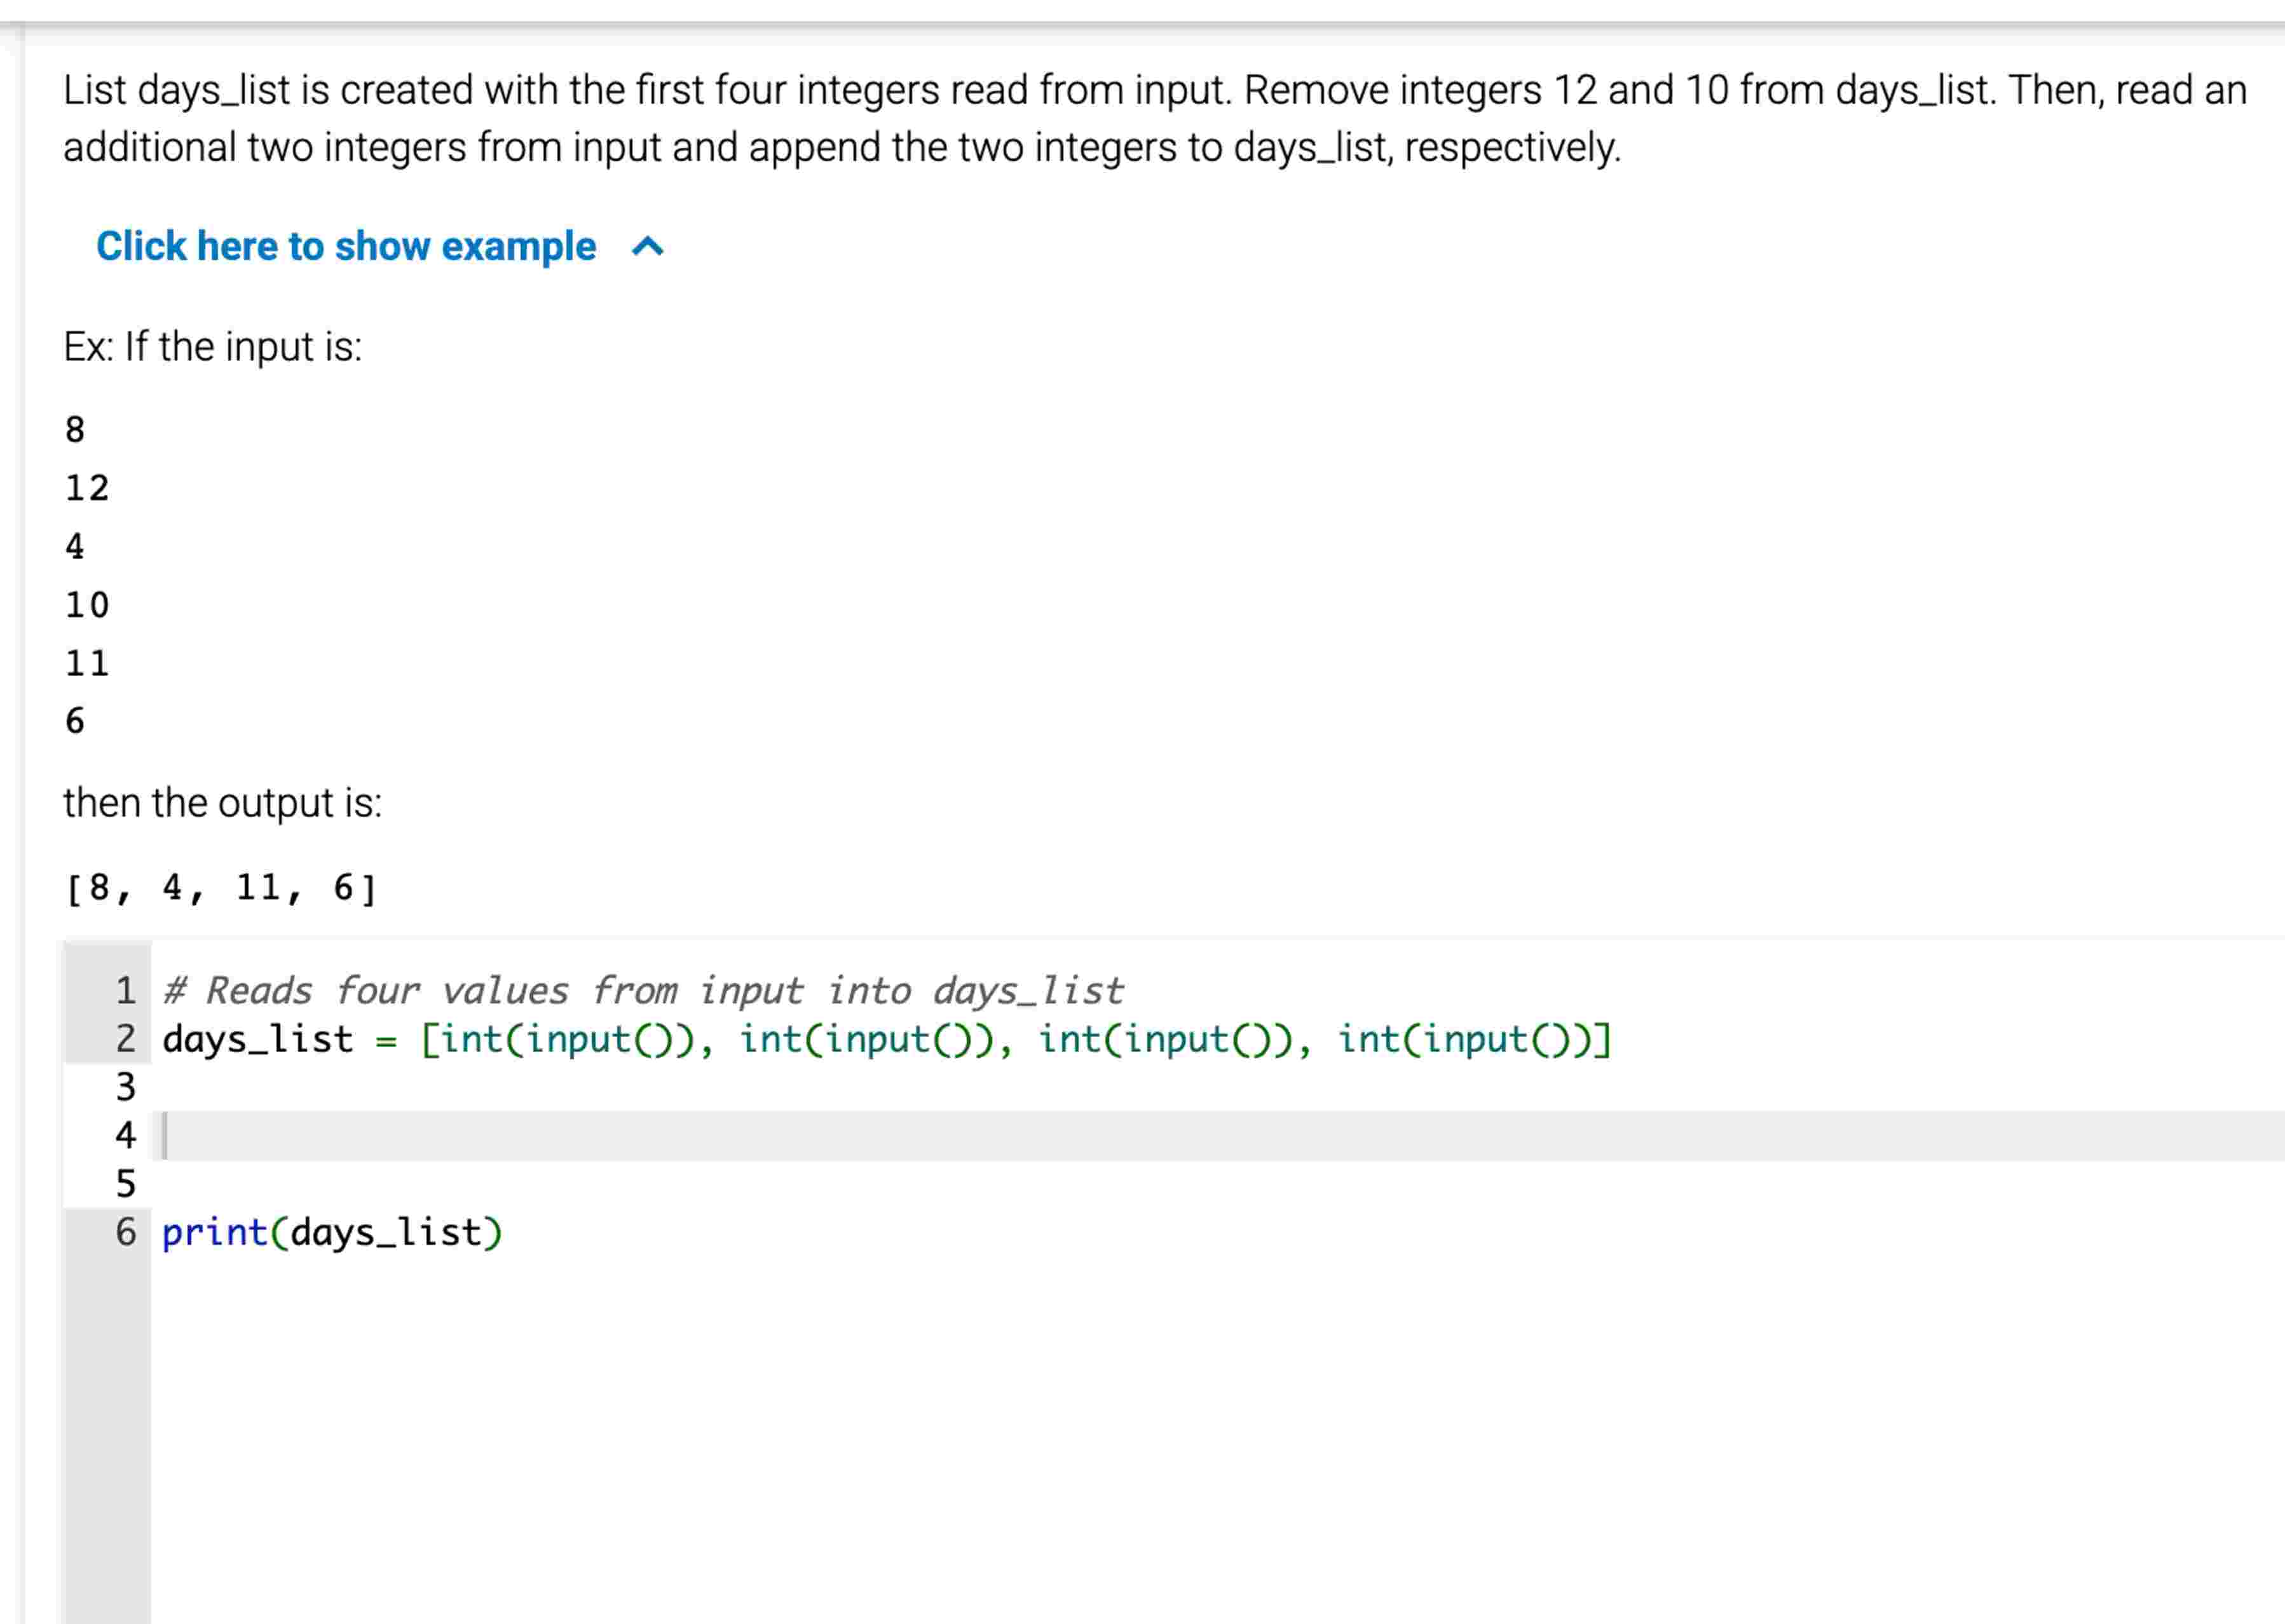Viewport: 2285px width, 1624px height.
Task: Select the days_list assignment on line 2
Action: pos(880,1040)
